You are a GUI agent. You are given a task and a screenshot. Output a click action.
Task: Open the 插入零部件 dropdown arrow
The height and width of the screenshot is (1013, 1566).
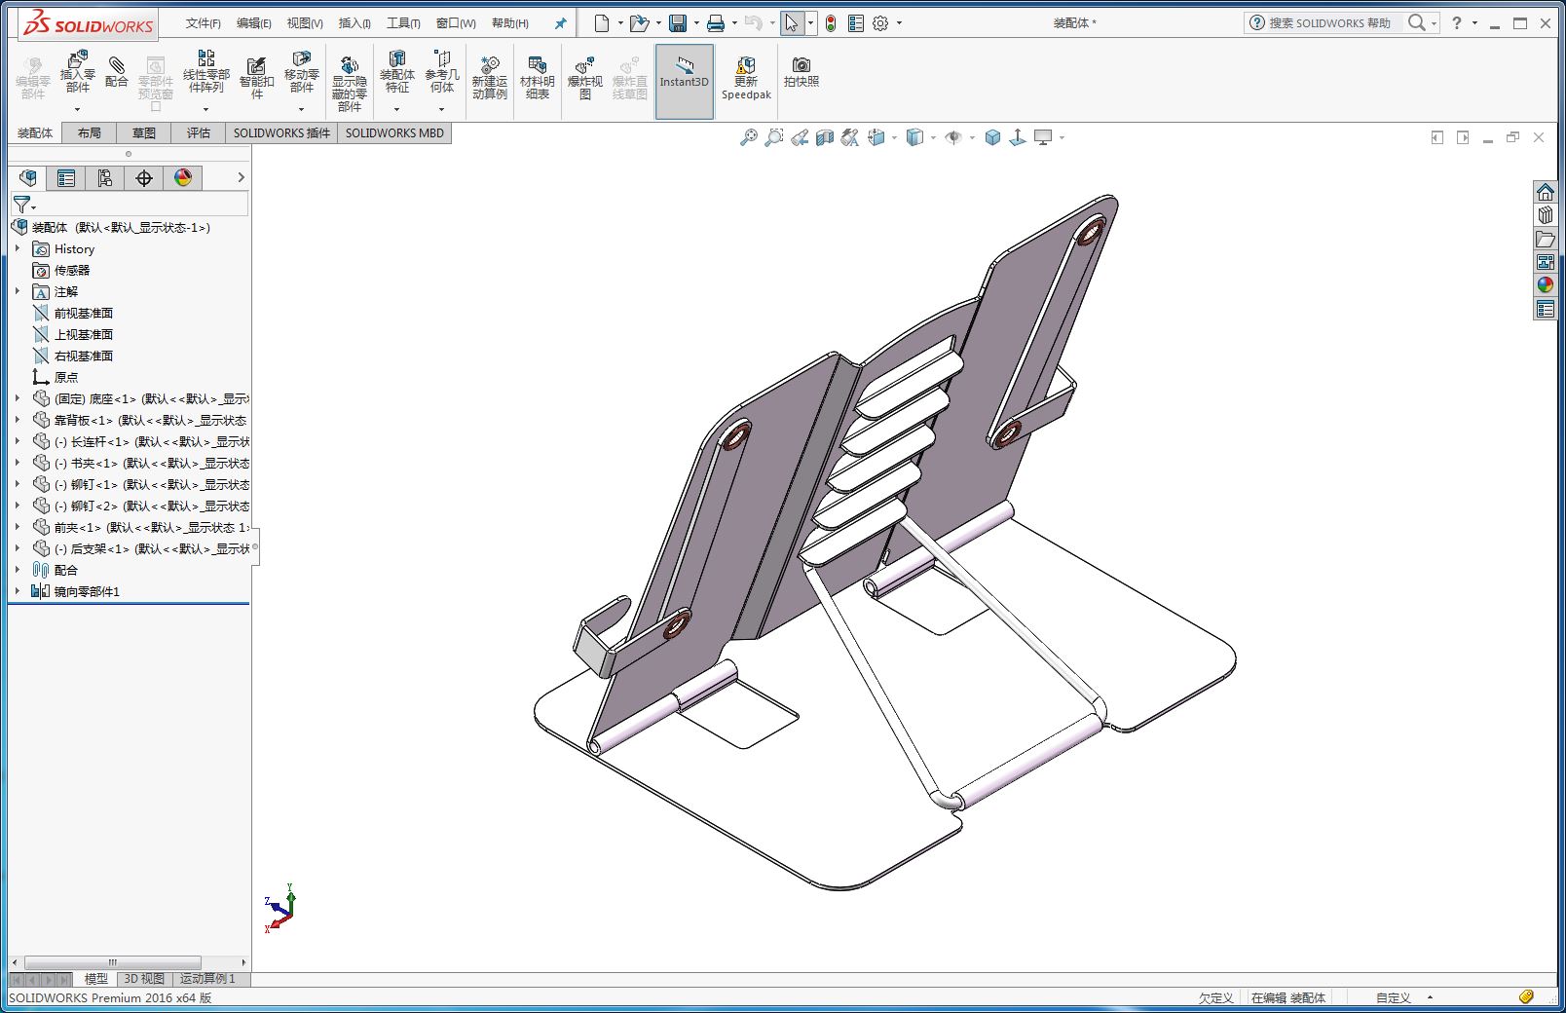click(77, 109)
